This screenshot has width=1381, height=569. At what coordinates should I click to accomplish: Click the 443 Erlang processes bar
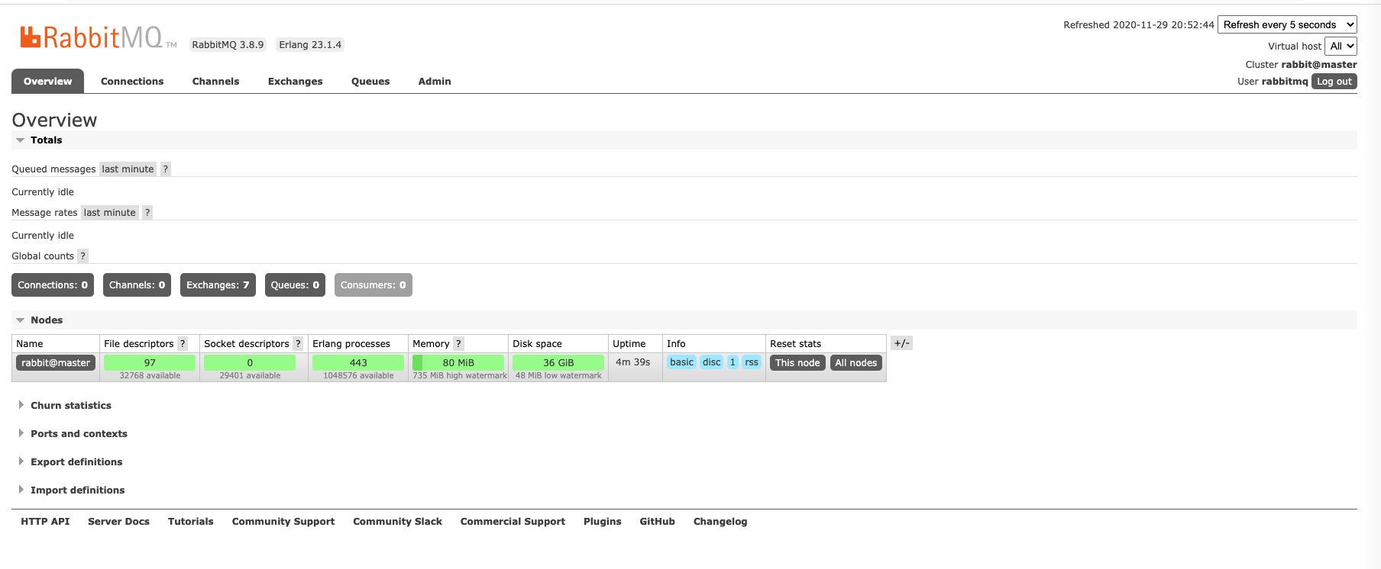(x=358, y=363)
